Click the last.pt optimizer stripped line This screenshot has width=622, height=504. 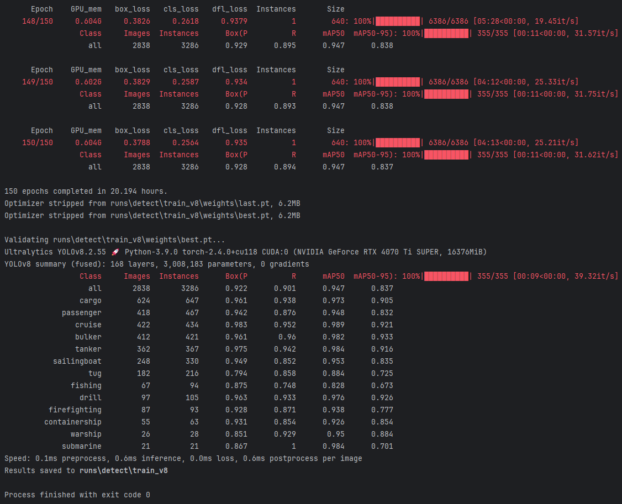(x=152, y=204)
